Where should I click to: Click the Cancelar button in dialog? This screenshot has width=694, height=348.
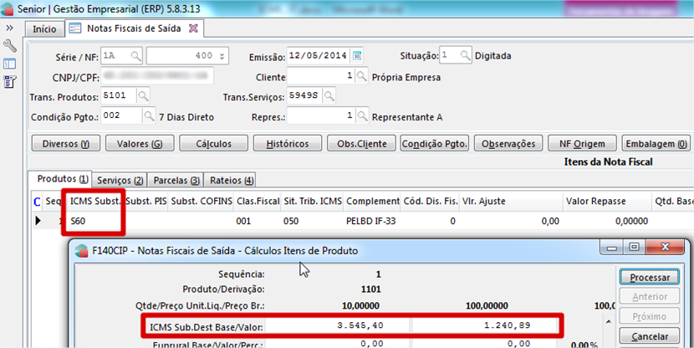pos(650,336)
